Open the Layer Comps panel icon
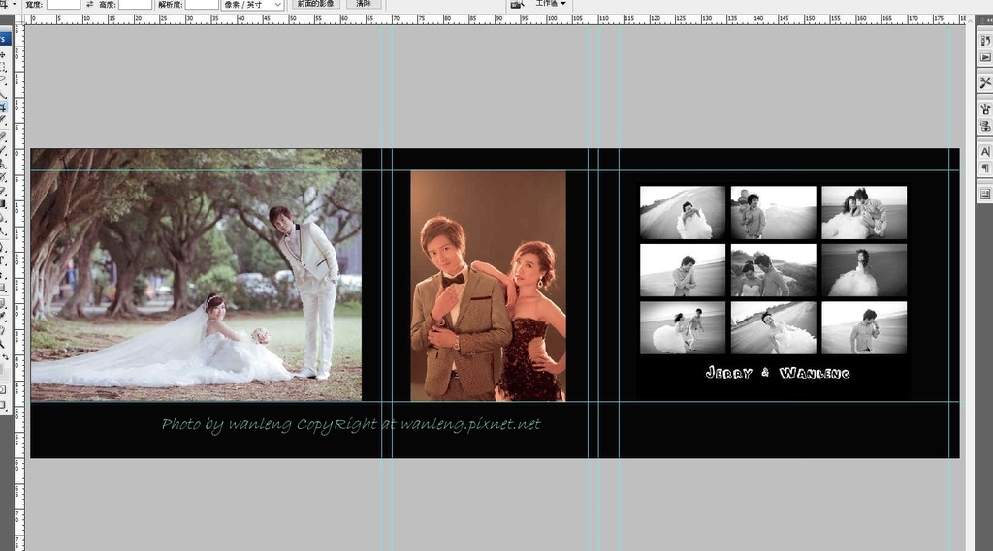Image resolution: width=993 pixels, height=551 pixels. [x=985, y=195]
